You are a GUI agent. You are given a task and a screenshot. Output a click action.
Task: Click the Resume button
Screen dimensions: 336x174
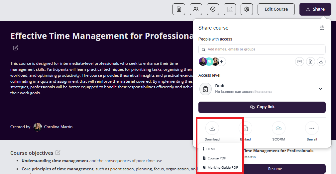275,169
